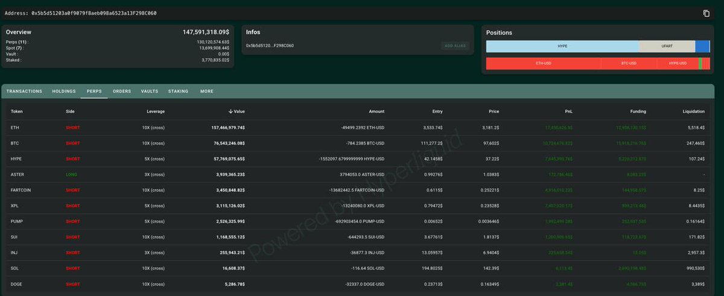Click HYPE value 57,769,075.65$
724x296 pixels.
(x=229, y=159)
